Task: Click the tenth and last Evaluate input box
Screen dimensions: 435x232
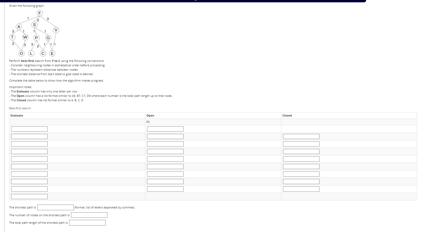Action: click(x=29, y=197)
